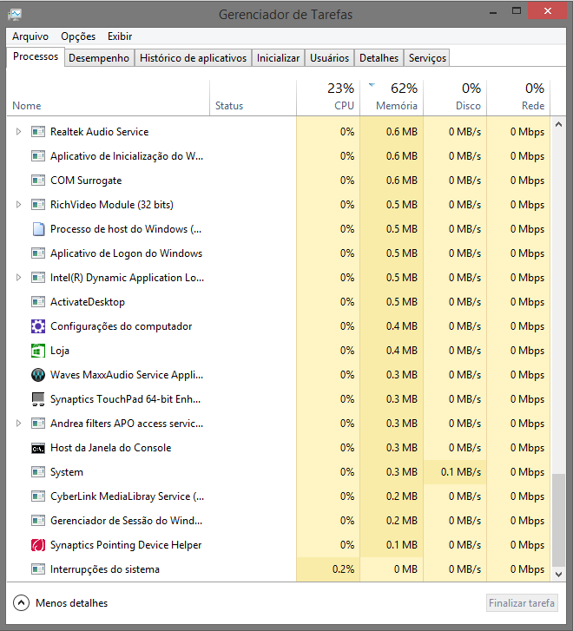
Task: Click the Task Manager title bar icon
Action: pyautogui.click(x=15, y=15)
